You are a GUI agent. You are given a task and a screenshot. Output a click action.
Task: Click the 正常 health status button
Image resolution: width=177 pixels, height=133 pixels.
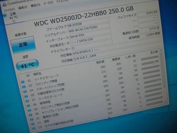tap(23, 45)
